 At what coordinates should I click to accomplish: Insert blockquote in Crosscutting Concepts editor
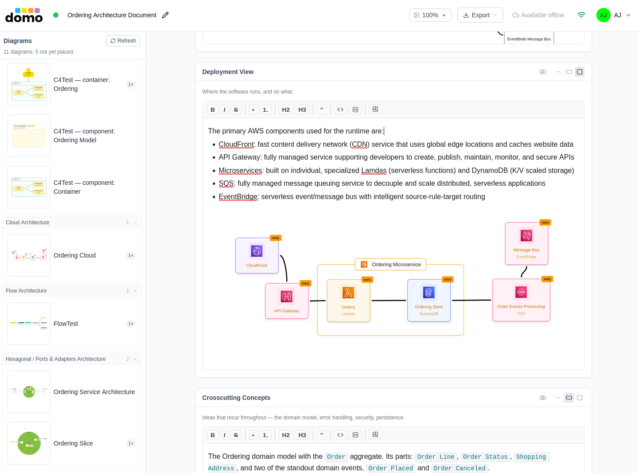tap(322, 435)
